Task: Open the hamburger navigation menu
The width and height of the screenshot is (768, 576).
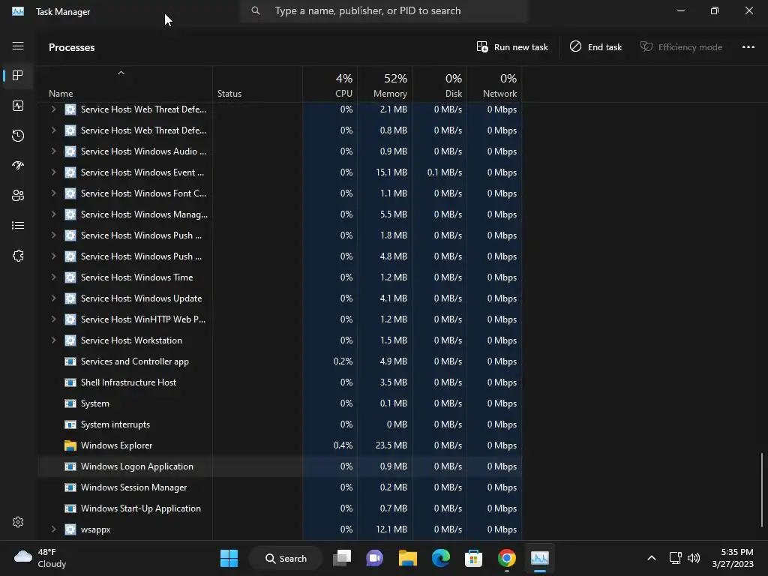Action: 18,46
